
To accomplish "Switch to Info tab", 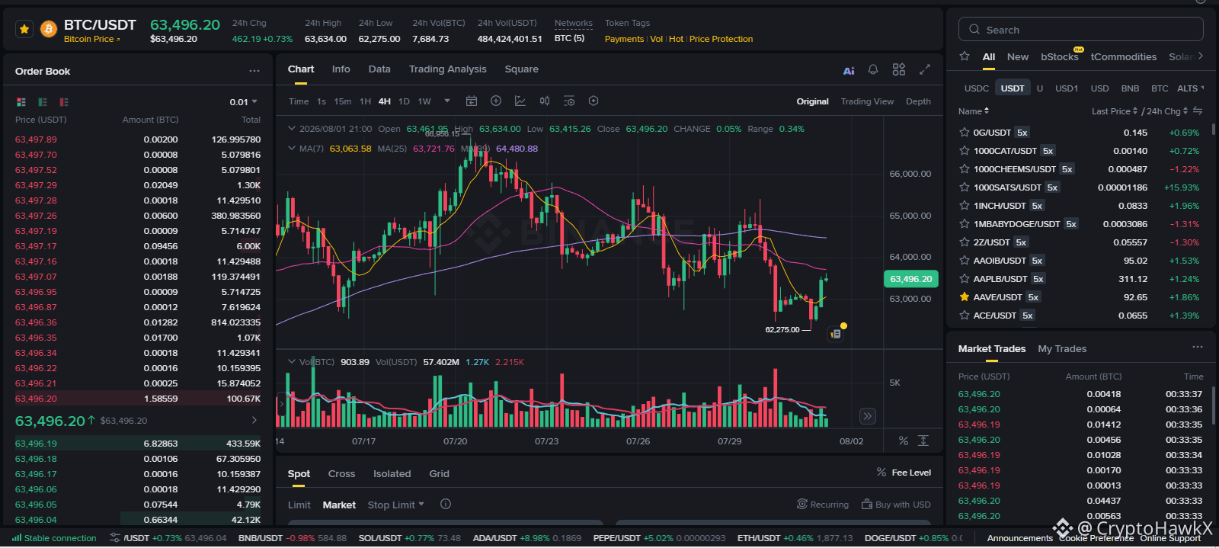I will tap(341, 69).
